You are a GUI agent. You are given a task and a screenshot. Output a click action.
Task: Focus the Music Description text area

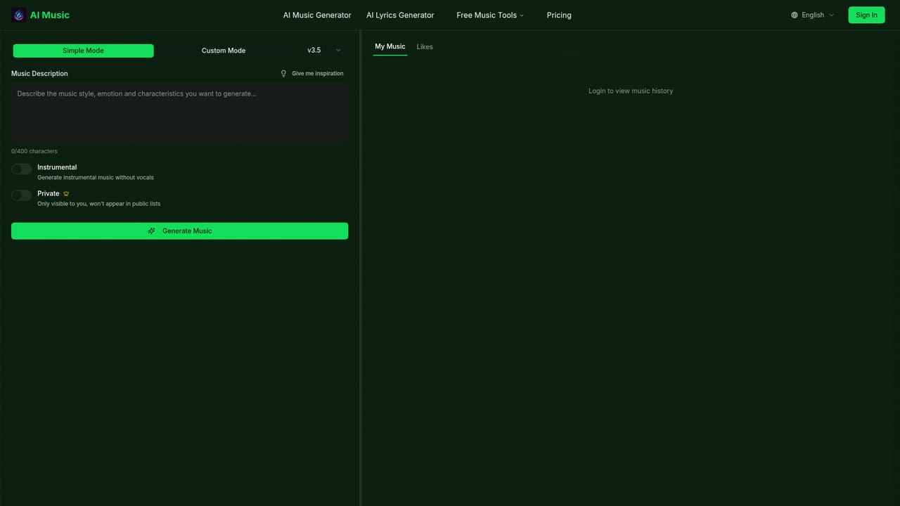(179, 113)
